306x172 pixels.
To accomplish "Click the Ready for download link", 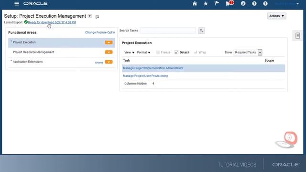I will pos(52,22).
